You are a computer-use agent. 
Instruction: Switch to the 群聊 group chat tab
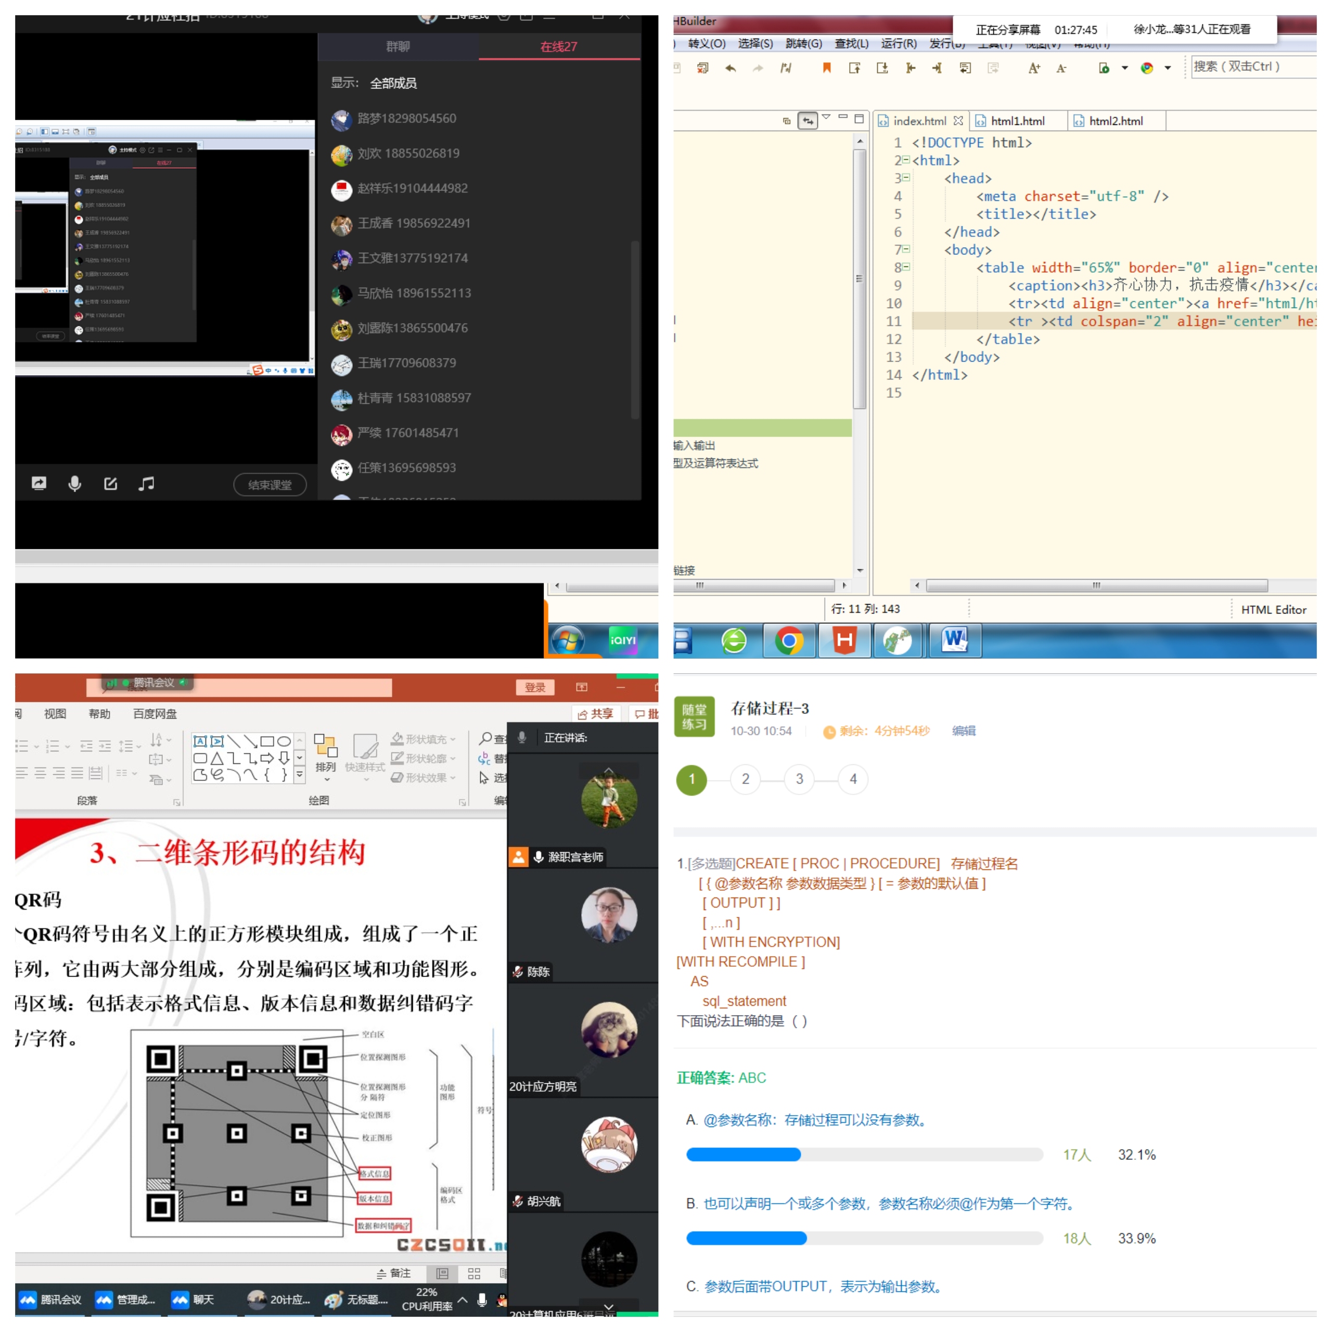[398, 46]
